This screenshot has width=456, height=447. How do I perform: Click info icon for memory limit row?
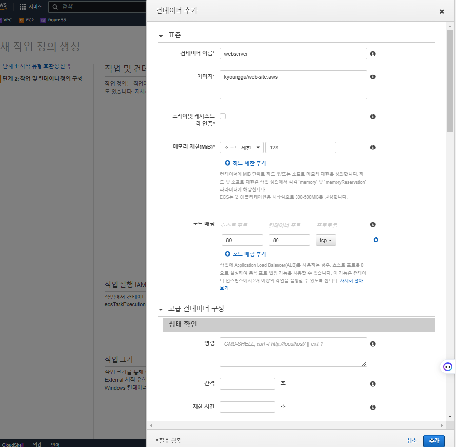pos(373,147)
